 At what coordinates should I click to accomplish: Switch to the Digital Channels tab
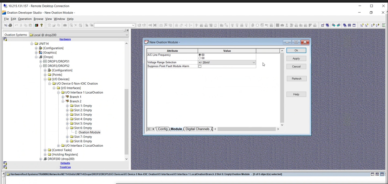[197, 129]
